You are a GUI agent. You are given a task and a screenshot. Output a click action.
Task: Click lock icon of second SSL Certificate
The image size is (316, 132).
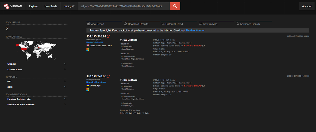tap(121, 80)
